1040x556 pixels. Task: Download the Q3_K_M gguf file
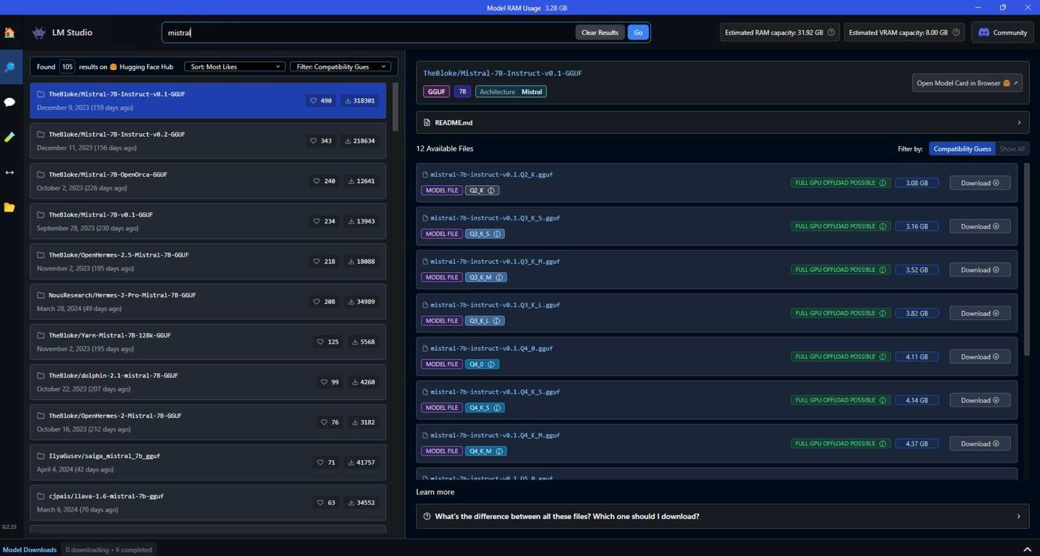tap(979, 269)
